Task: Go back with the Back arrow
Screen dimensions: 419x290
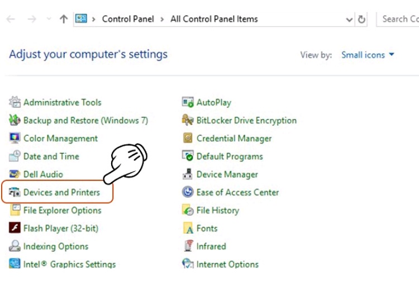Action: click(x=11, y=19)
